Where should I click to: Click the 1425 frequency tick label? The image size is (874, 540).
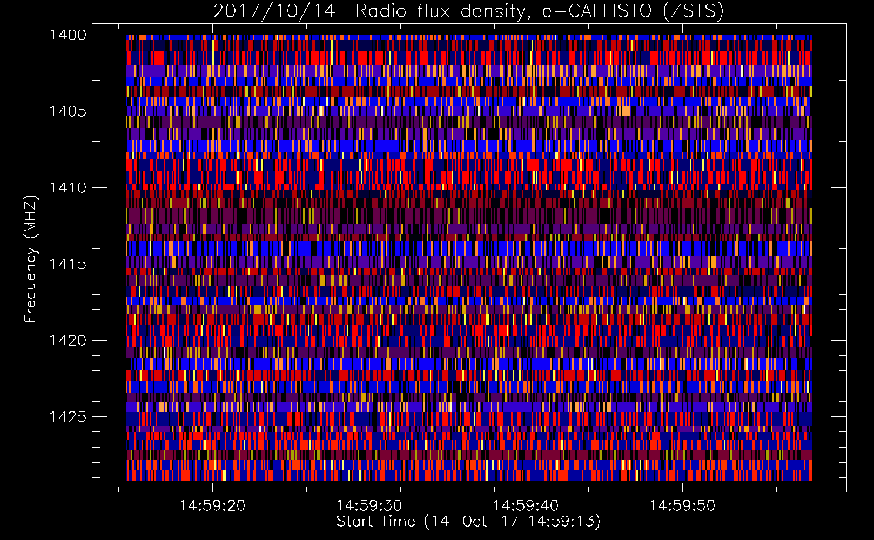coord(68,417)
